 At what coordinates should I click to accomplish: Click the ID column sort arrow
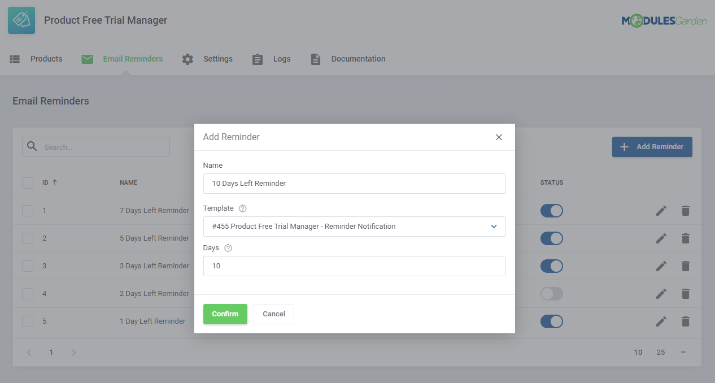click(55, 182)
